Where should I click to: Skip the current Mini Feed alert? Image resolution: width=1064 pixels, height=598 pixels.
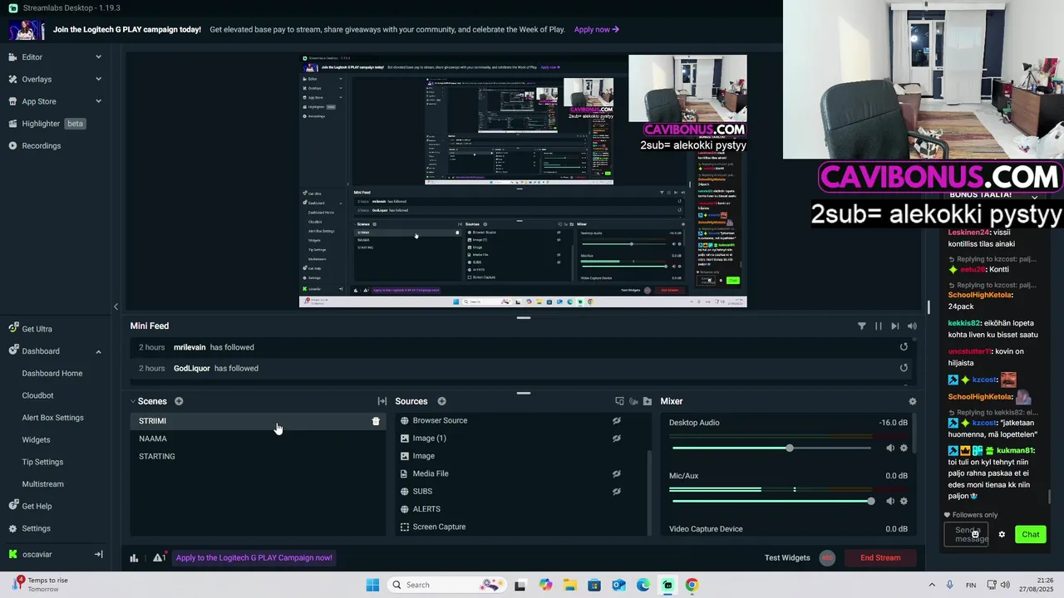pos(894,326)
